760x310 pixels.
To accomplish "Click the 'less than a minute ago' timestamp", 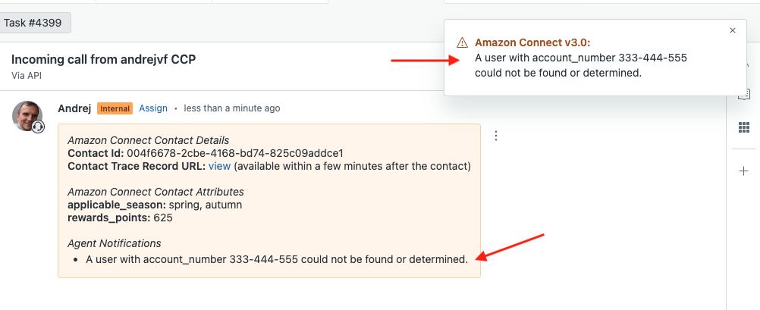I will 231,108.
